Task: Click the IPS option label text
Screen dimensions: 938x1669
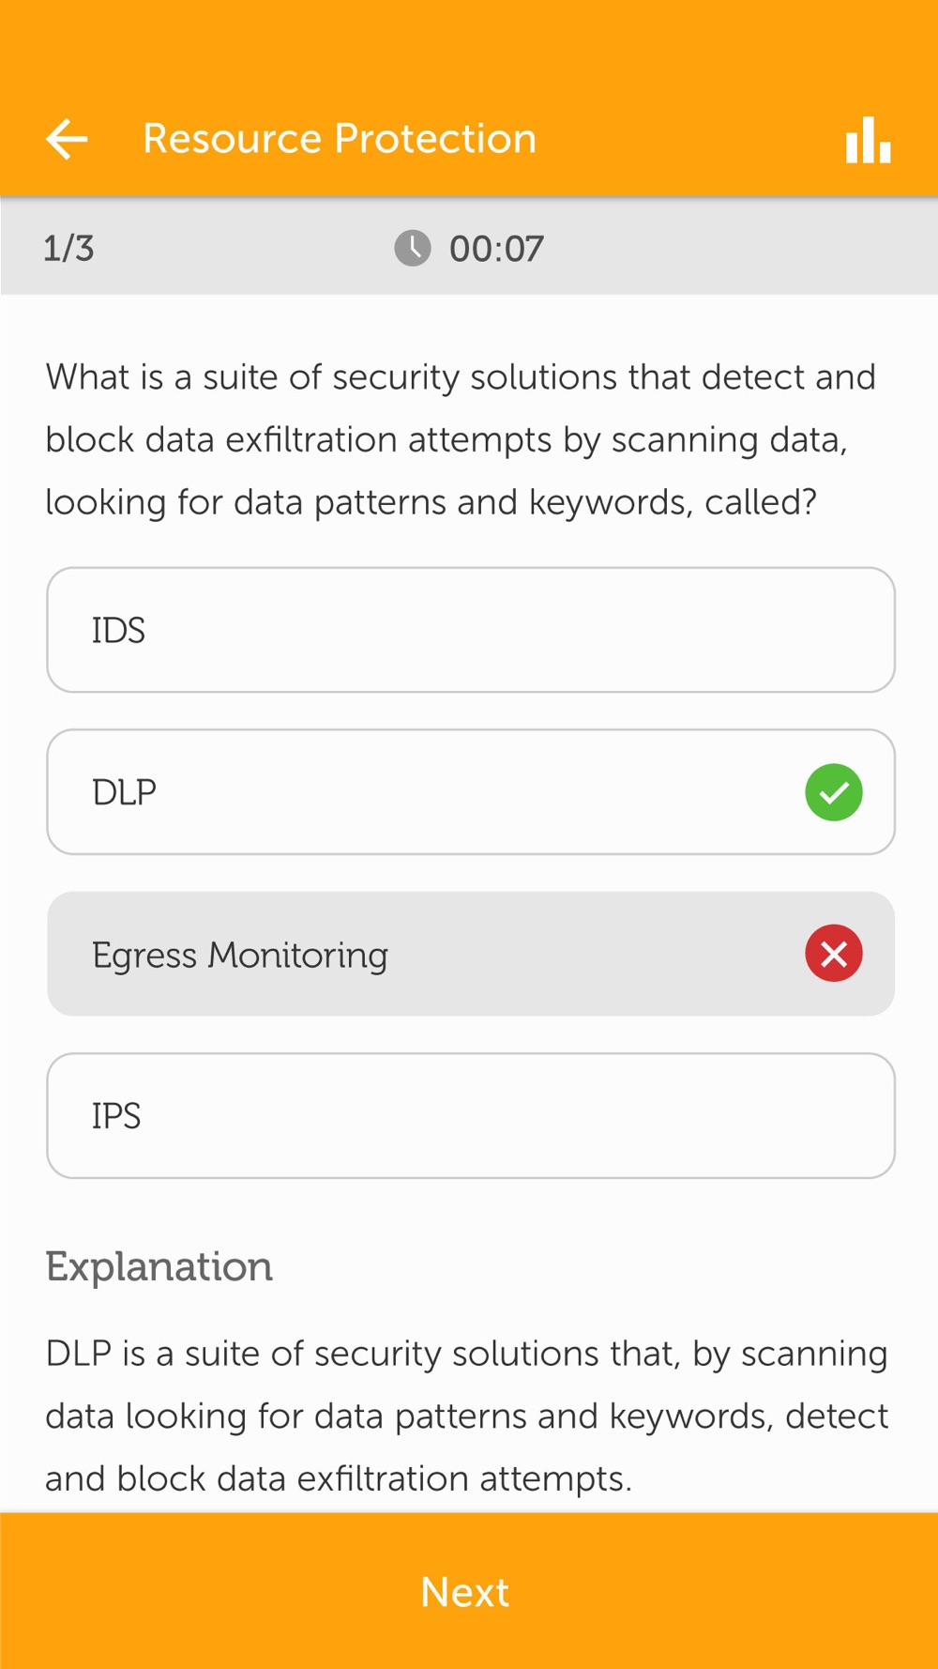Action: tap(116, 1116)
